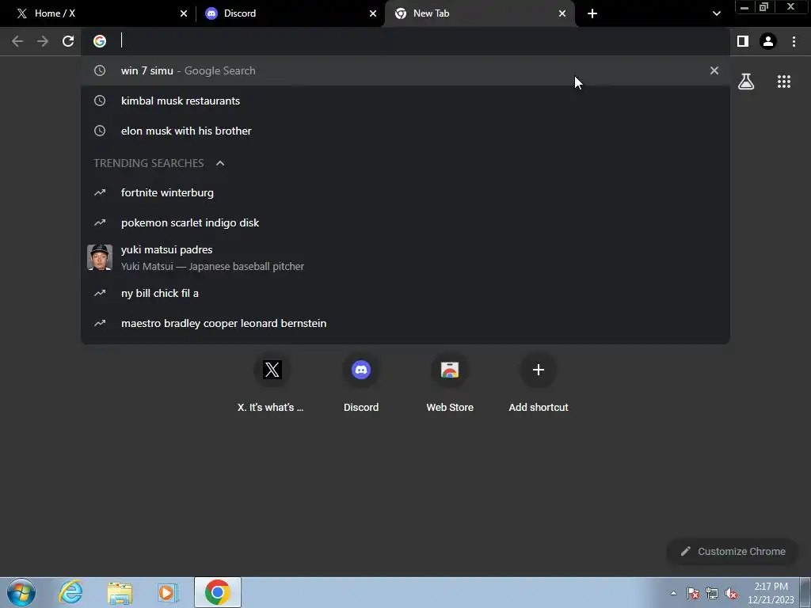The width and height of the screenshot is (811, 608).
Task: Click the Customize Chrome button
Action: click(x=733, y=551)
